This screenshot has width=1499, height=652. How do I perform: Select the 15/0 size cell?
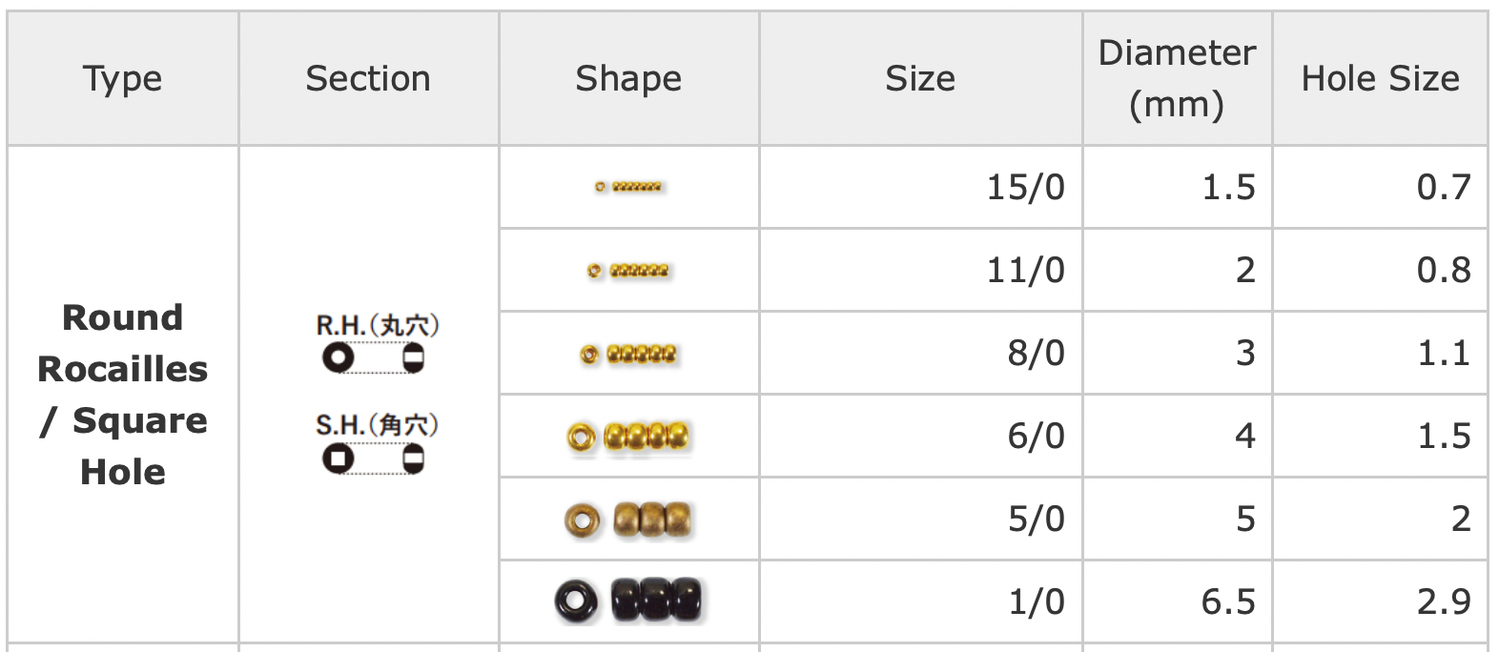pos(1025,187)
